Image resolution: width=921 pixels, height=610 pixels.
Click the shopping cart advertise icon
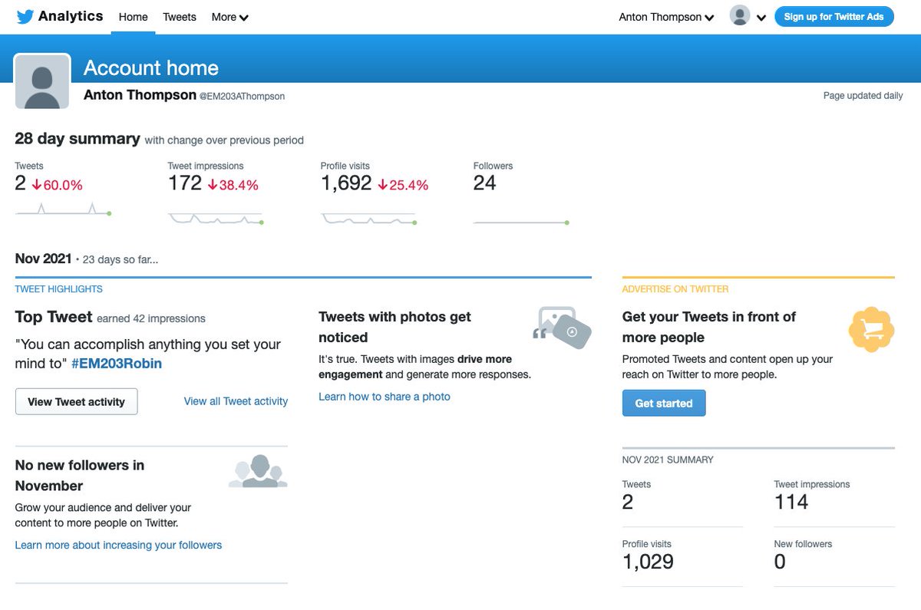871,329
